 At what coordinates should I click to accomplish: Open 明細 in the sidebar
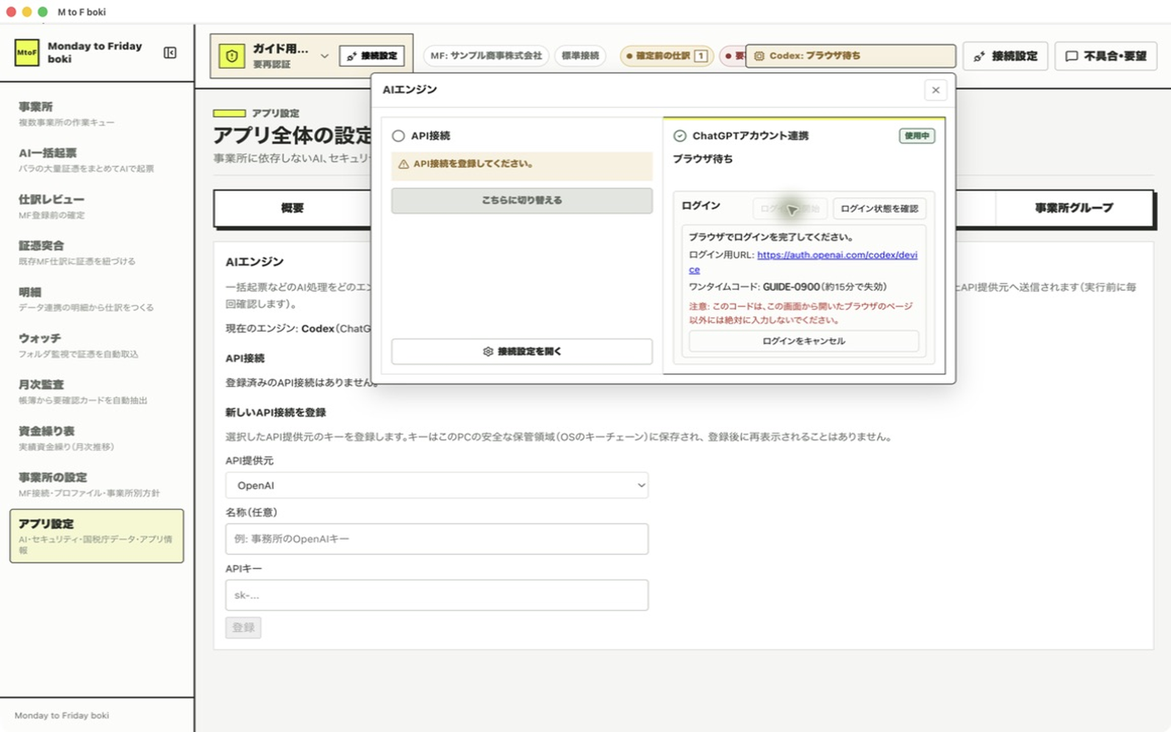coord(96,299)
